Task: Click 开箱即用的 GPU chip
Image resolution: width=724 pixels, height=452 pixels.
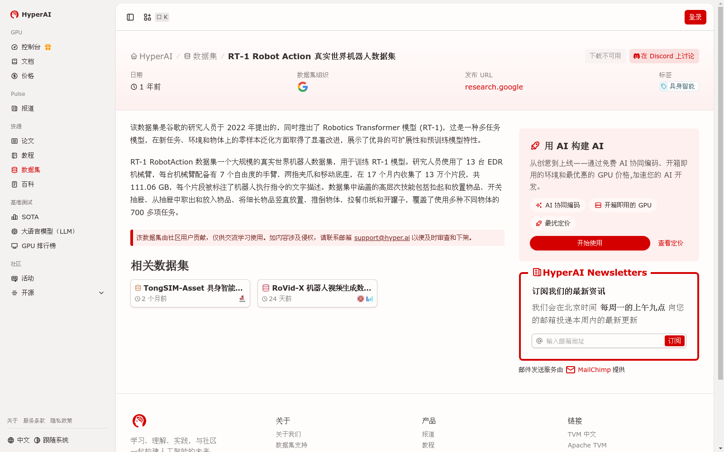Action: pyautogui.click(x=623, y=205)
